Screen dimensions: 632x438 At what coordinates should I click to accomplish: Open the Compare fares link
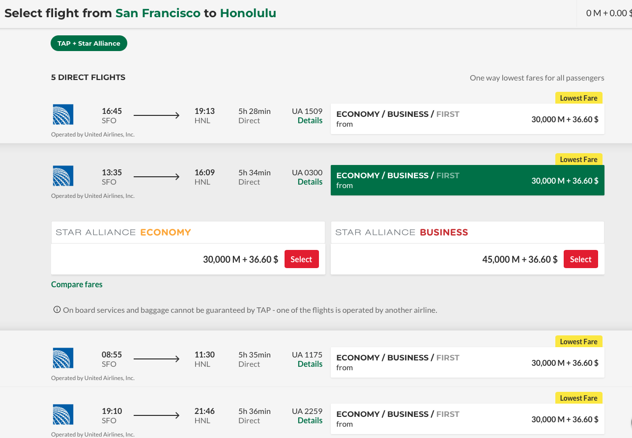[x=77, y=284]
